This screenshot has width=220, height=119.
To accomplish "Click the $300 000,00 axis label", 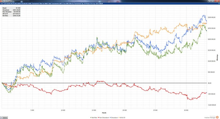I will (212, 17).
